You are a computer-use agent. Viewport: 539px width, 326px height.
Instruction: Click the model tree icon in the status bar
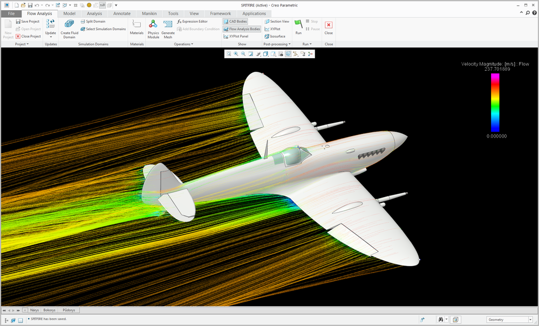(6, 320)
